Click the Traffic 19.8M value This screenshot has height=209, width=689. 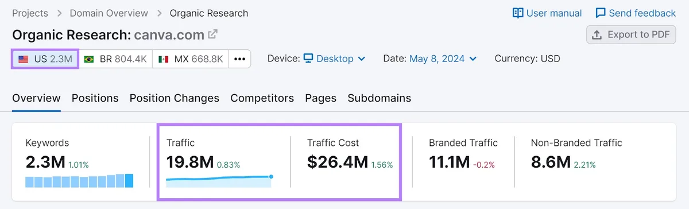(x=191, y=162)
